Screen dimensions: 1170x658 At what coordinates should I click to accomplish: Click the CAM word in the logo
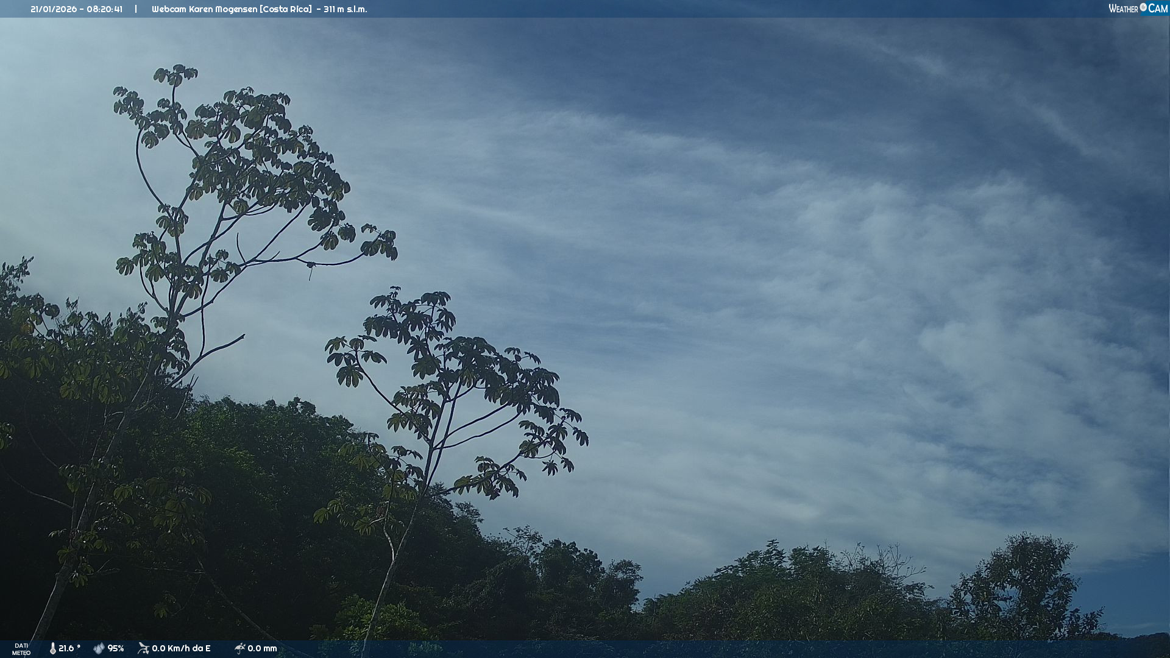pyautogui.click(x=1158, y=9)
